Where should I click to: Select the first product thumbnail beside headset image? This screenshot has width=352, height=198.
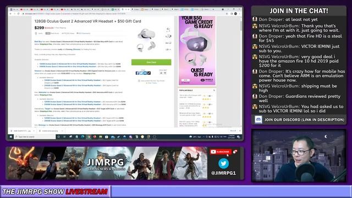click(168, 29)
